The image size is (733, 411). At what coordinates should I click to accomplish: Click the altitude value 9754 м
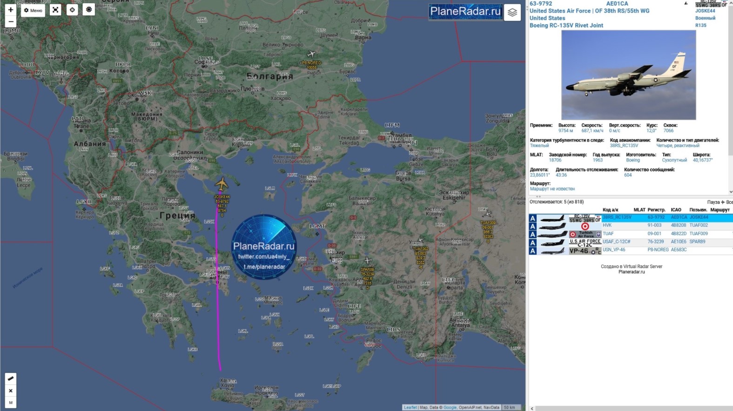566,131
